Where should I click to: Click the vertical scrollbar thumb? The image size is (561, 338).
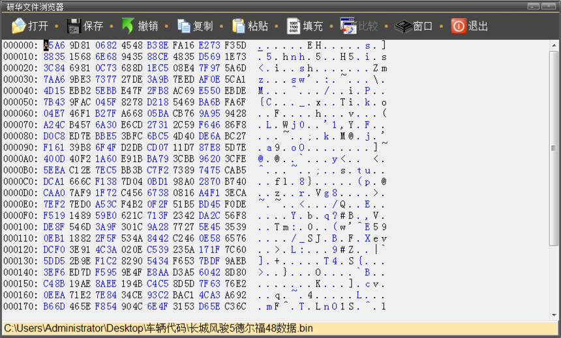554,148
